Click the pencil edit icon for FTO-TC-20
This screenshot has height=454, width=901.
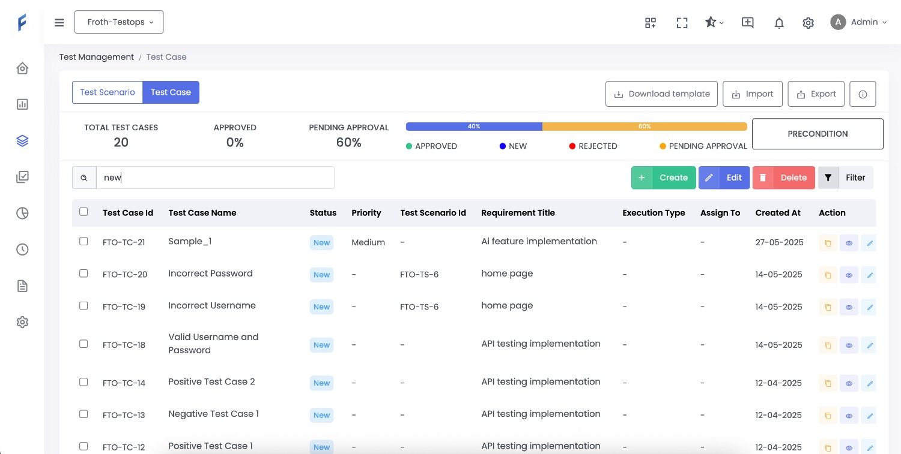(869, 275)
